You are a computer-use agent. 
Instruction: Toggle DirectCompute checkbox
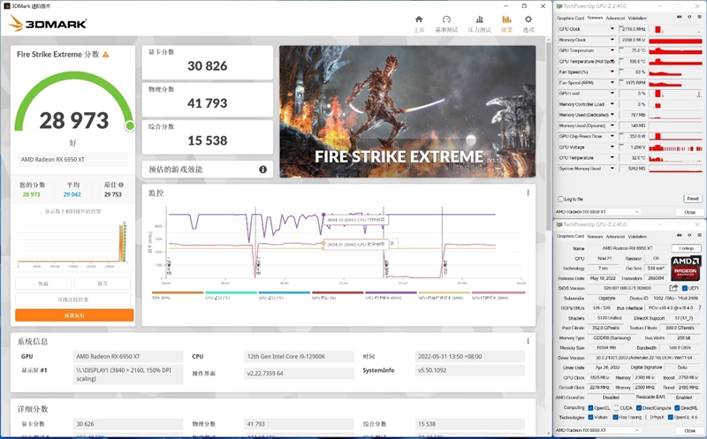click(x=638, y=408)
